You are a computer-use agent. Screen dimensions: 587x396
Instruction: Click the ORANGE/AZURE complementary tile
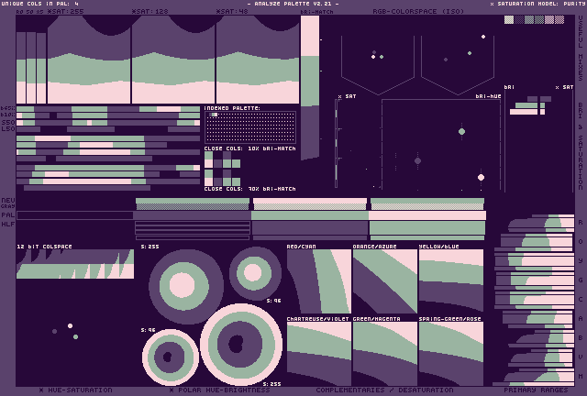[x=385, y=281]
